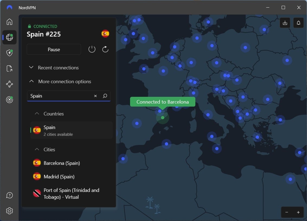307x221 pixels.
Task: Click the green Barcelona server dot
Action: [163, 118]
